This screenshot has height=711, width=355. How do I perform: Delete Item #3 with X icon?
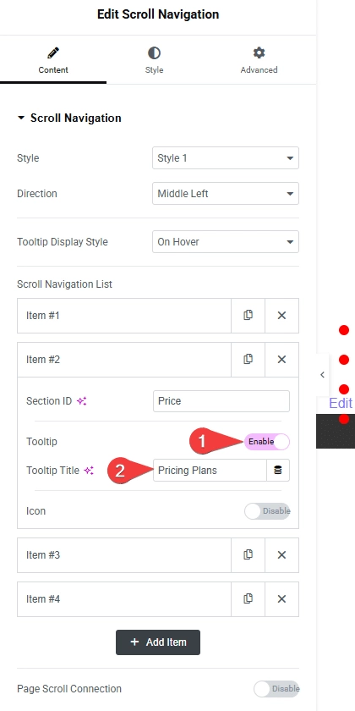point(281,554)
